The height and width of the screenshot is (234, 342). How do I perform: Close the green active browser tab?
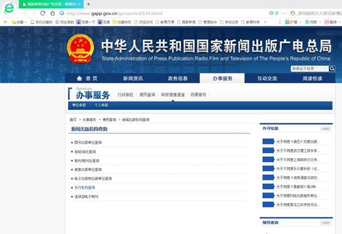(x=80, y=4)
